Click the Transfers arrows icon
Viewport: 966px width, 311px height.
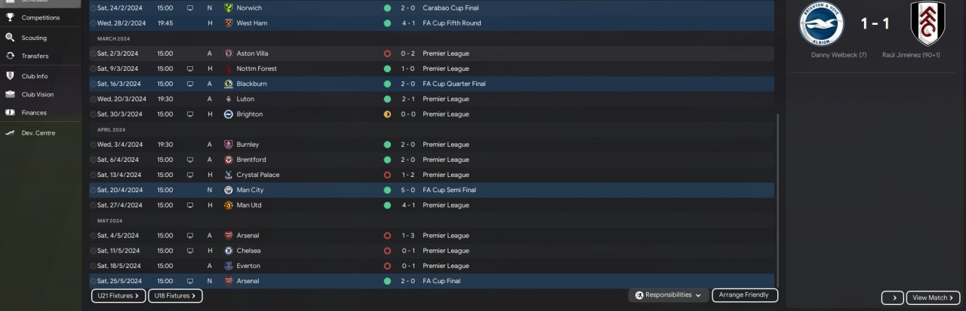10,56
